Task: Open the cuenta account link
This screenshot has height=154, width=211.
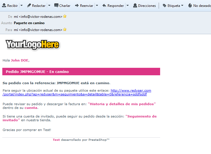Action: pos(31,108)
